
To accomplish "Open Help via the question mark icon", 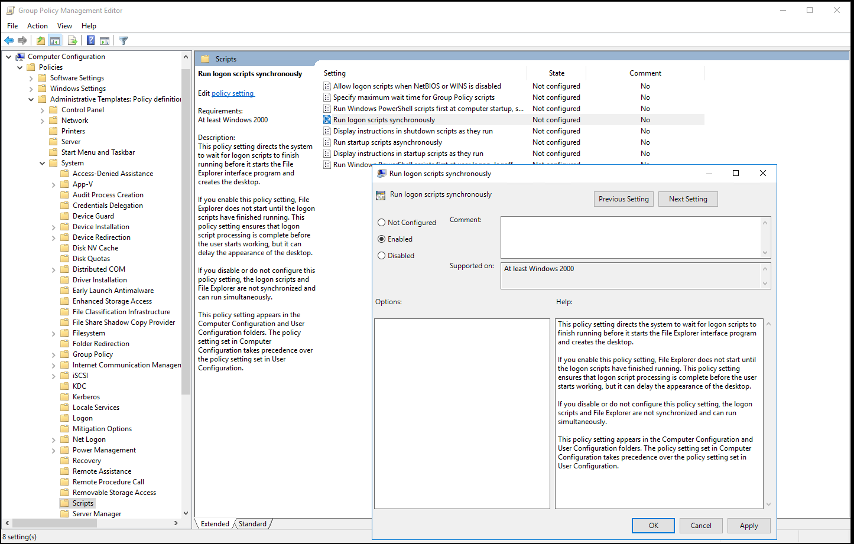I will click(x=90, y=40).
